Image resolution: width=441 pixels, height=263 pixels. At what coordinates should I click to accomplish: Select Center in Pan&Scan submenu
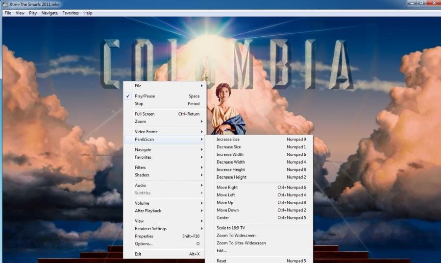259,218
